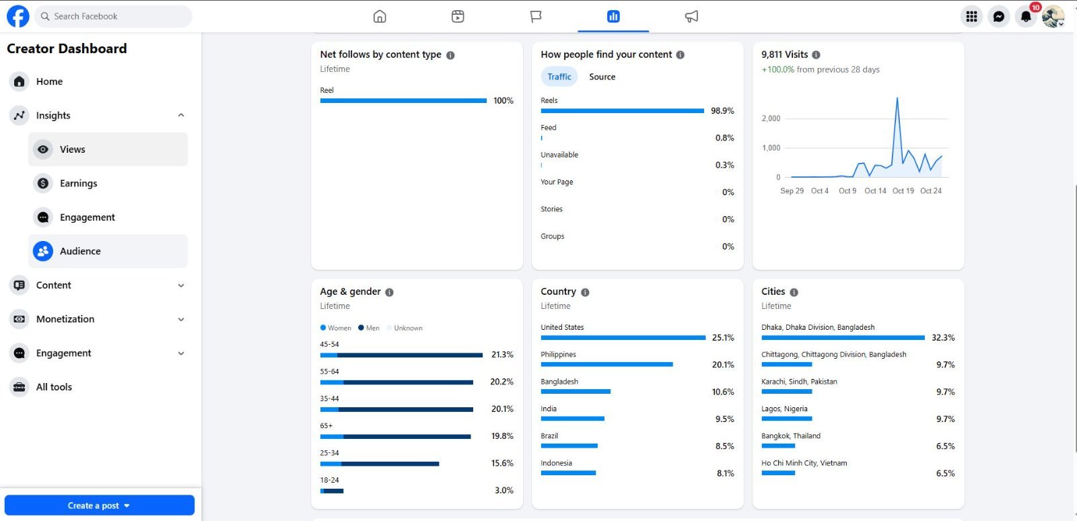Open the Reels video icon in top navigation

coord(458,16)
